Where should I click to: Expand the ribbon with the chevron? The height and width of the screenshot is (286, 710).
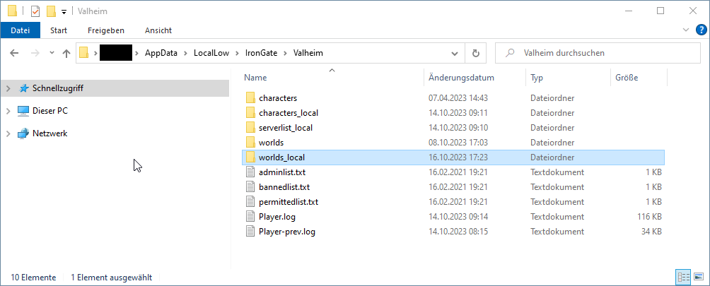pyautogui.click(x=685, y=30)
